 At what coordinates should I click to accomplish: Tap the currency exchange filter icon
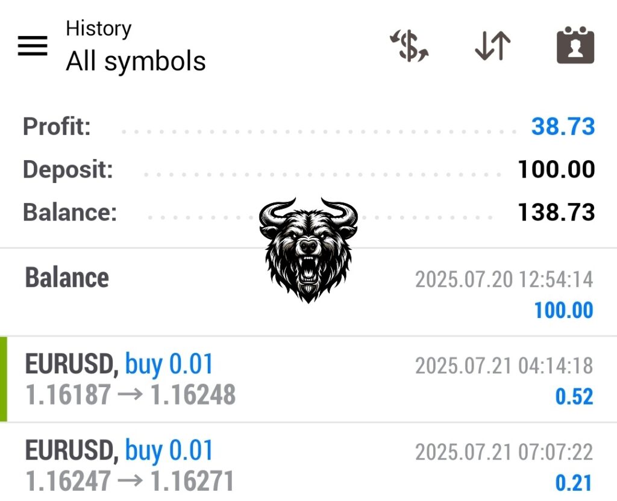point(409,46)
